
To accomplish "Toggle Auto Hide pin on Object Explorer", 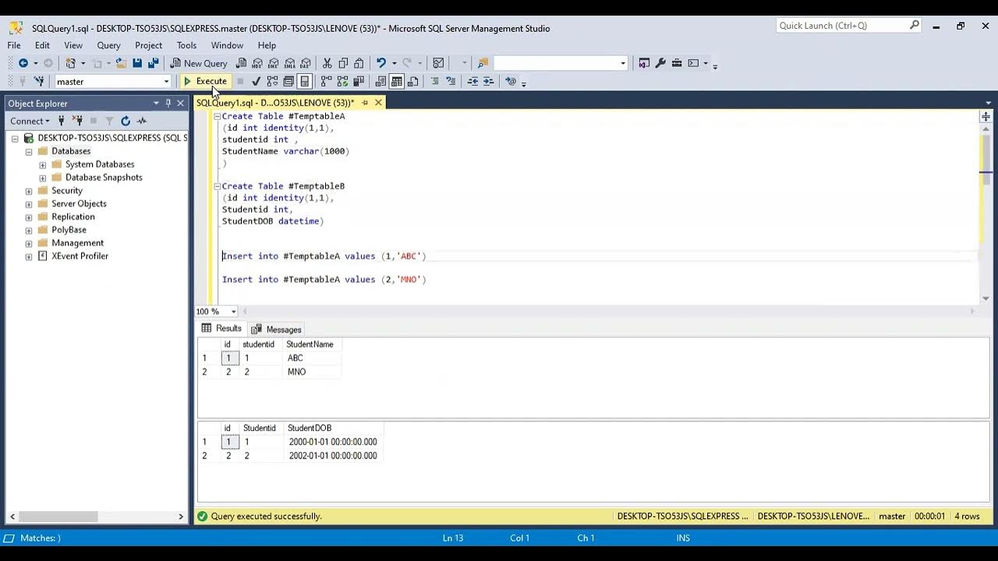I will (x=168, y=103).
